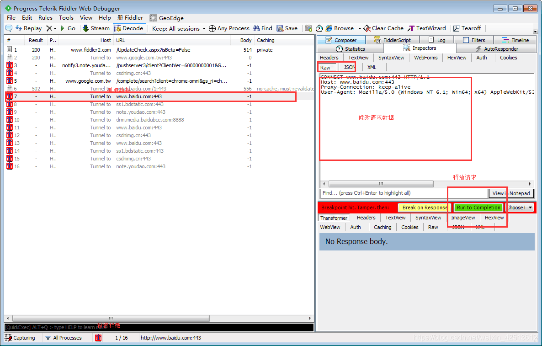Click the Break on Response button

(x=425, y=208)
